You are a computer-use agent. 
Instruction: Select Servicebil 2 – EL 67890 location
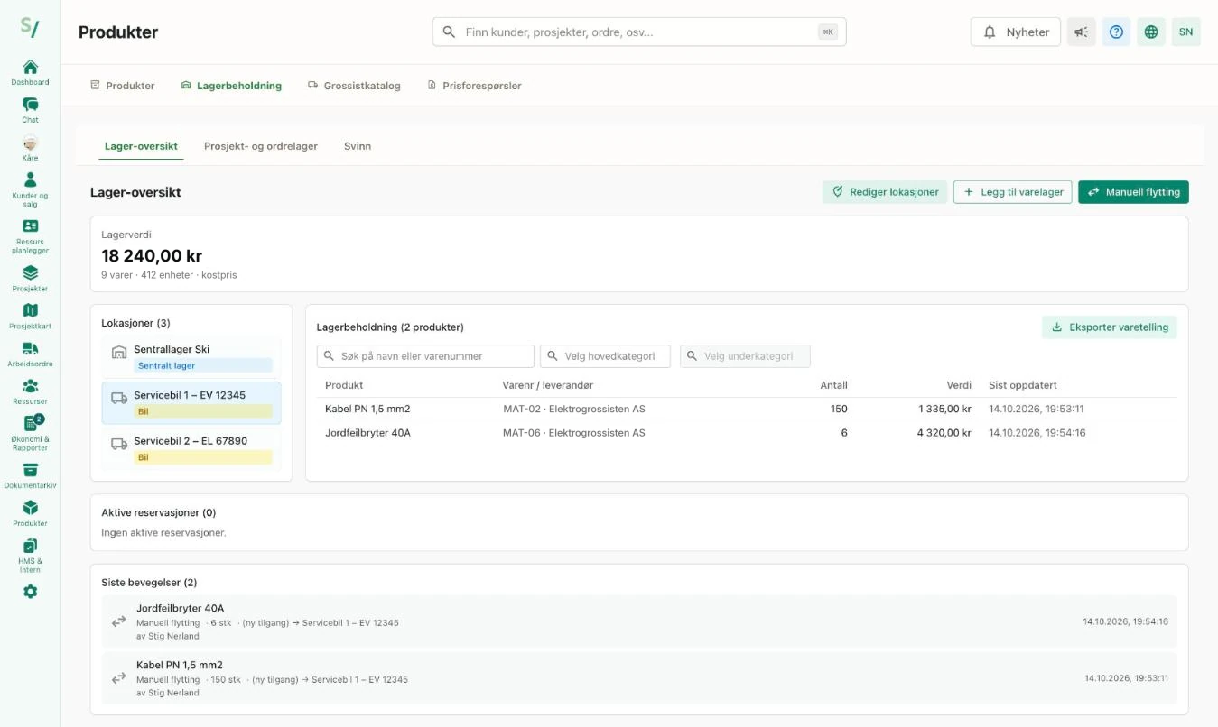click(x=191, y=449)
